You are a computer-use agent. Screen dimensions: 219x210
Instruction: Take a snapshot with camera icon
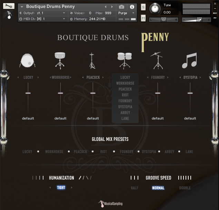(x=121, y=7)
